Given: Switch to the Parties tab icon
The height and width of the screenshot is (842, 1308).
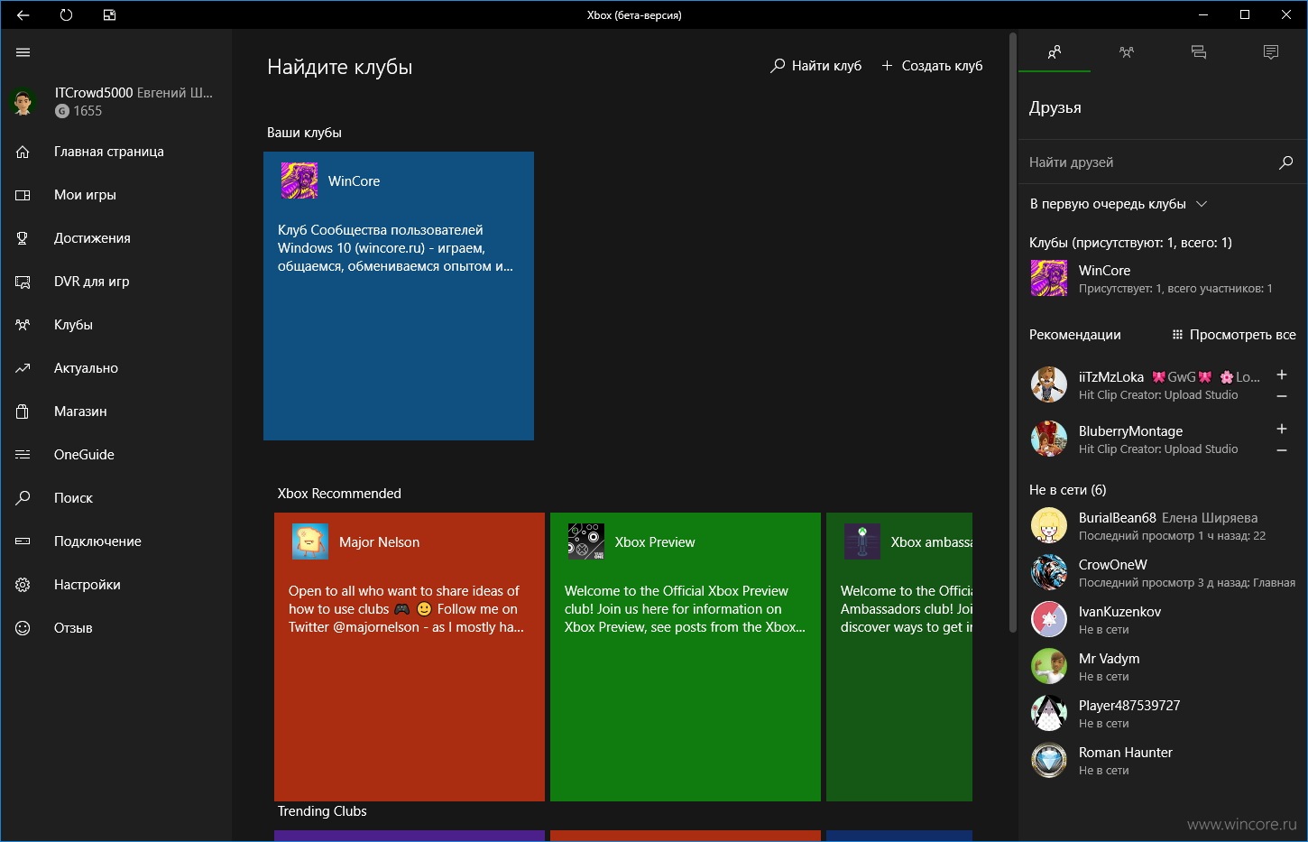Looking at the screenshot, I should (1127, 52).
